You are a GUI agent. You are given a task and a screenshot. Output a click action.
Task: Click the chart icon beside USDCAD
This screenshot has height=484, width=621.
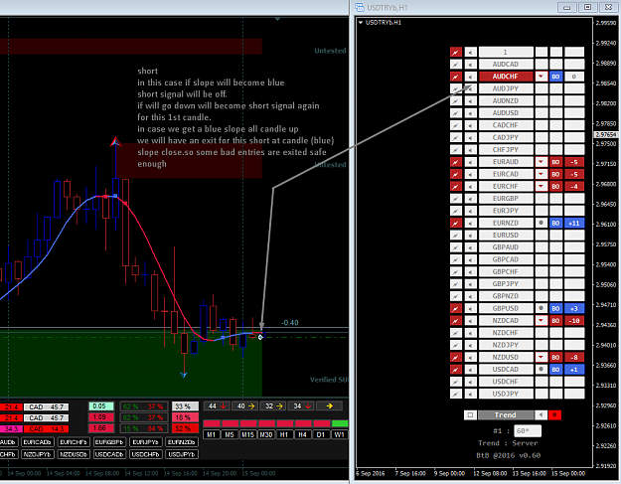[x=456, y=370]
